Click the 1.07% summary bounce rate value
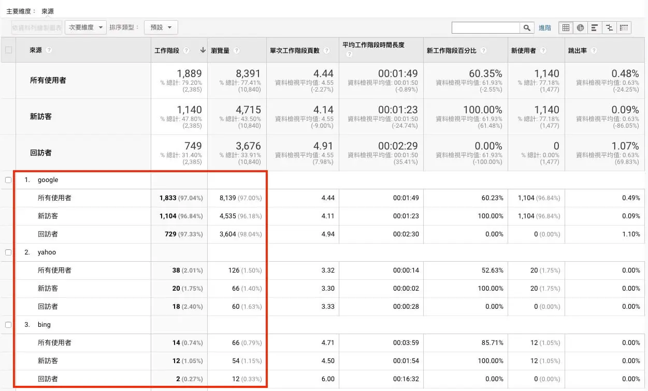Viewport: 648px width, 391px height. pyautogui.click(x=625, y=146)
